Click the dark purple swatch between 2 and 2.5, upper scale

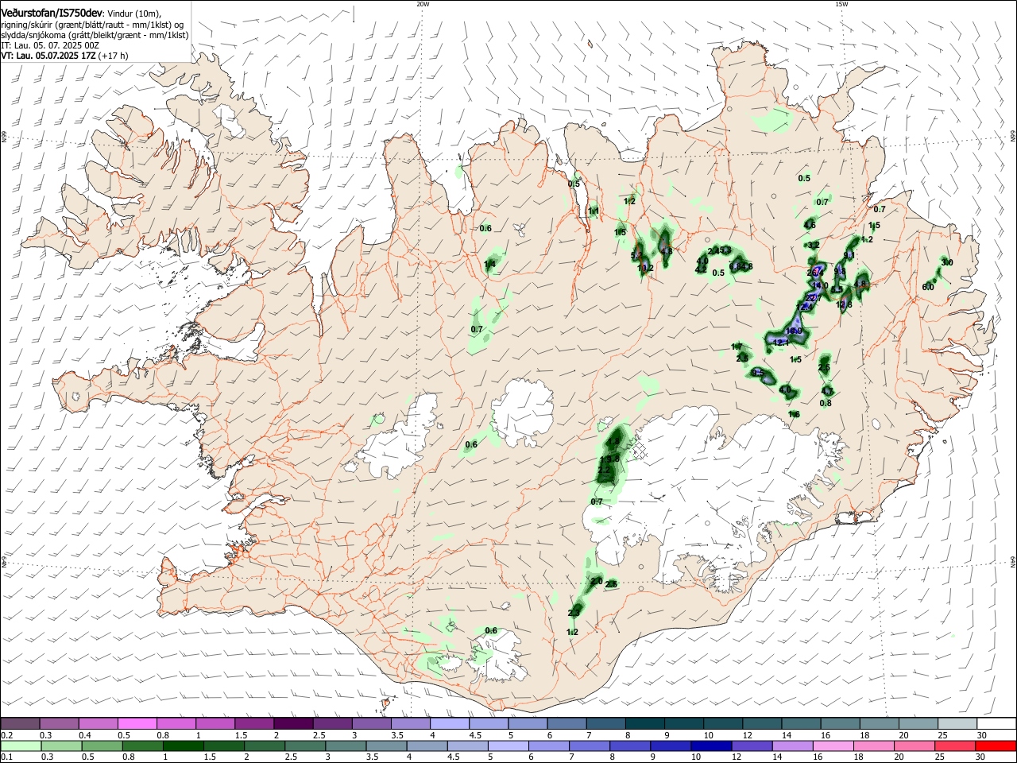(293, 724)
